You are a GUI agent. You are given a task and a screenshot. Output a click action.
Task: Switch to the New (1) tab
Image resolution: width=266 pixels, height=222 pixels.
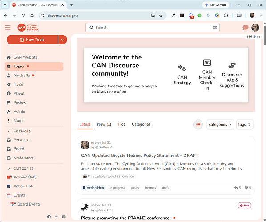point(104,124)
